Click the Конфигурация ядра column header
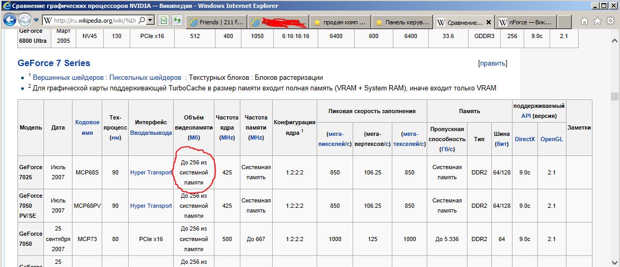Screen dimensions: 620x267 [294, 127]
